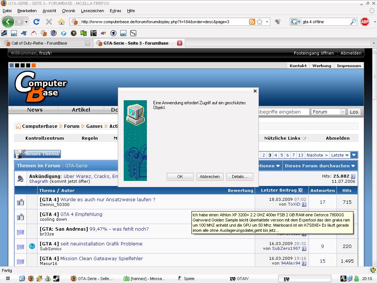Open the ComputerBase bookmark icon in bookmarks toolbar
The height and width of the screenshot is (283, 377).
point(44,33)
